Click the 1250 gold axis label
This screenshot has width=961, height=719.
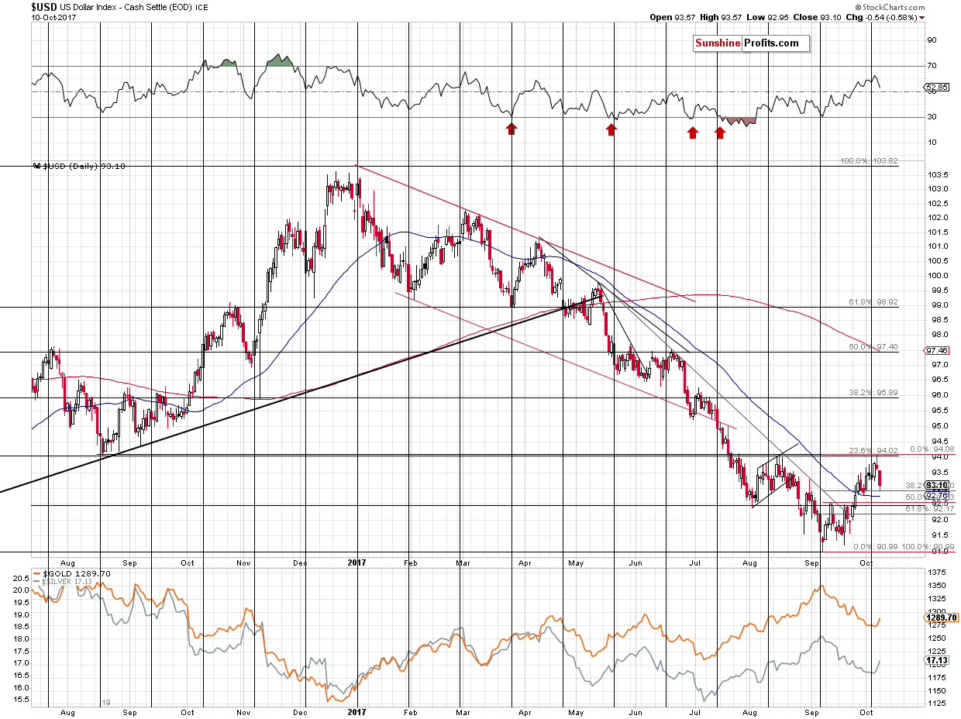coord(936,638)
